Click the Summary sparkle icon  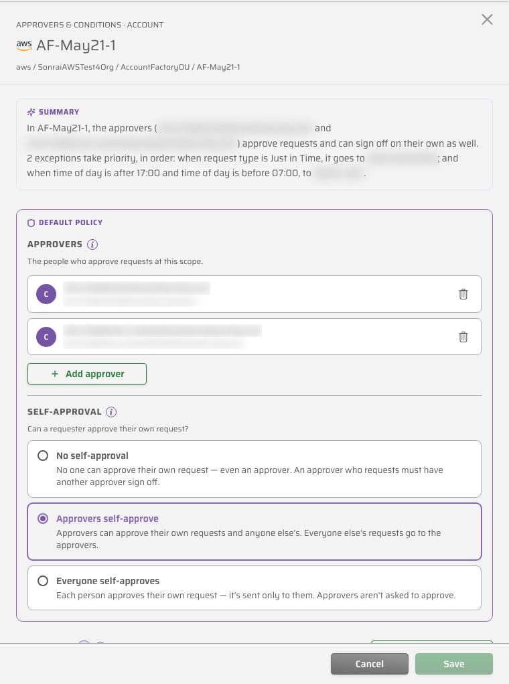coord(31,112)
